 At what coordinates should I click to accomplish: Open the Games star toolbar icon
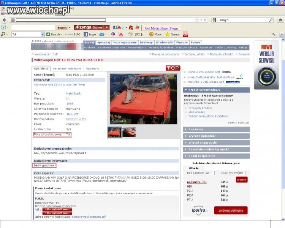pos(173,34)
